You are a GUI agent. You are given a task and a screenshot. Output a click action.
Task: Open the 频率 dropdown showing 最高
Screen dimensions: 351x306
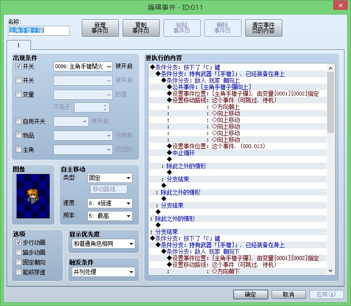point(109,216)
